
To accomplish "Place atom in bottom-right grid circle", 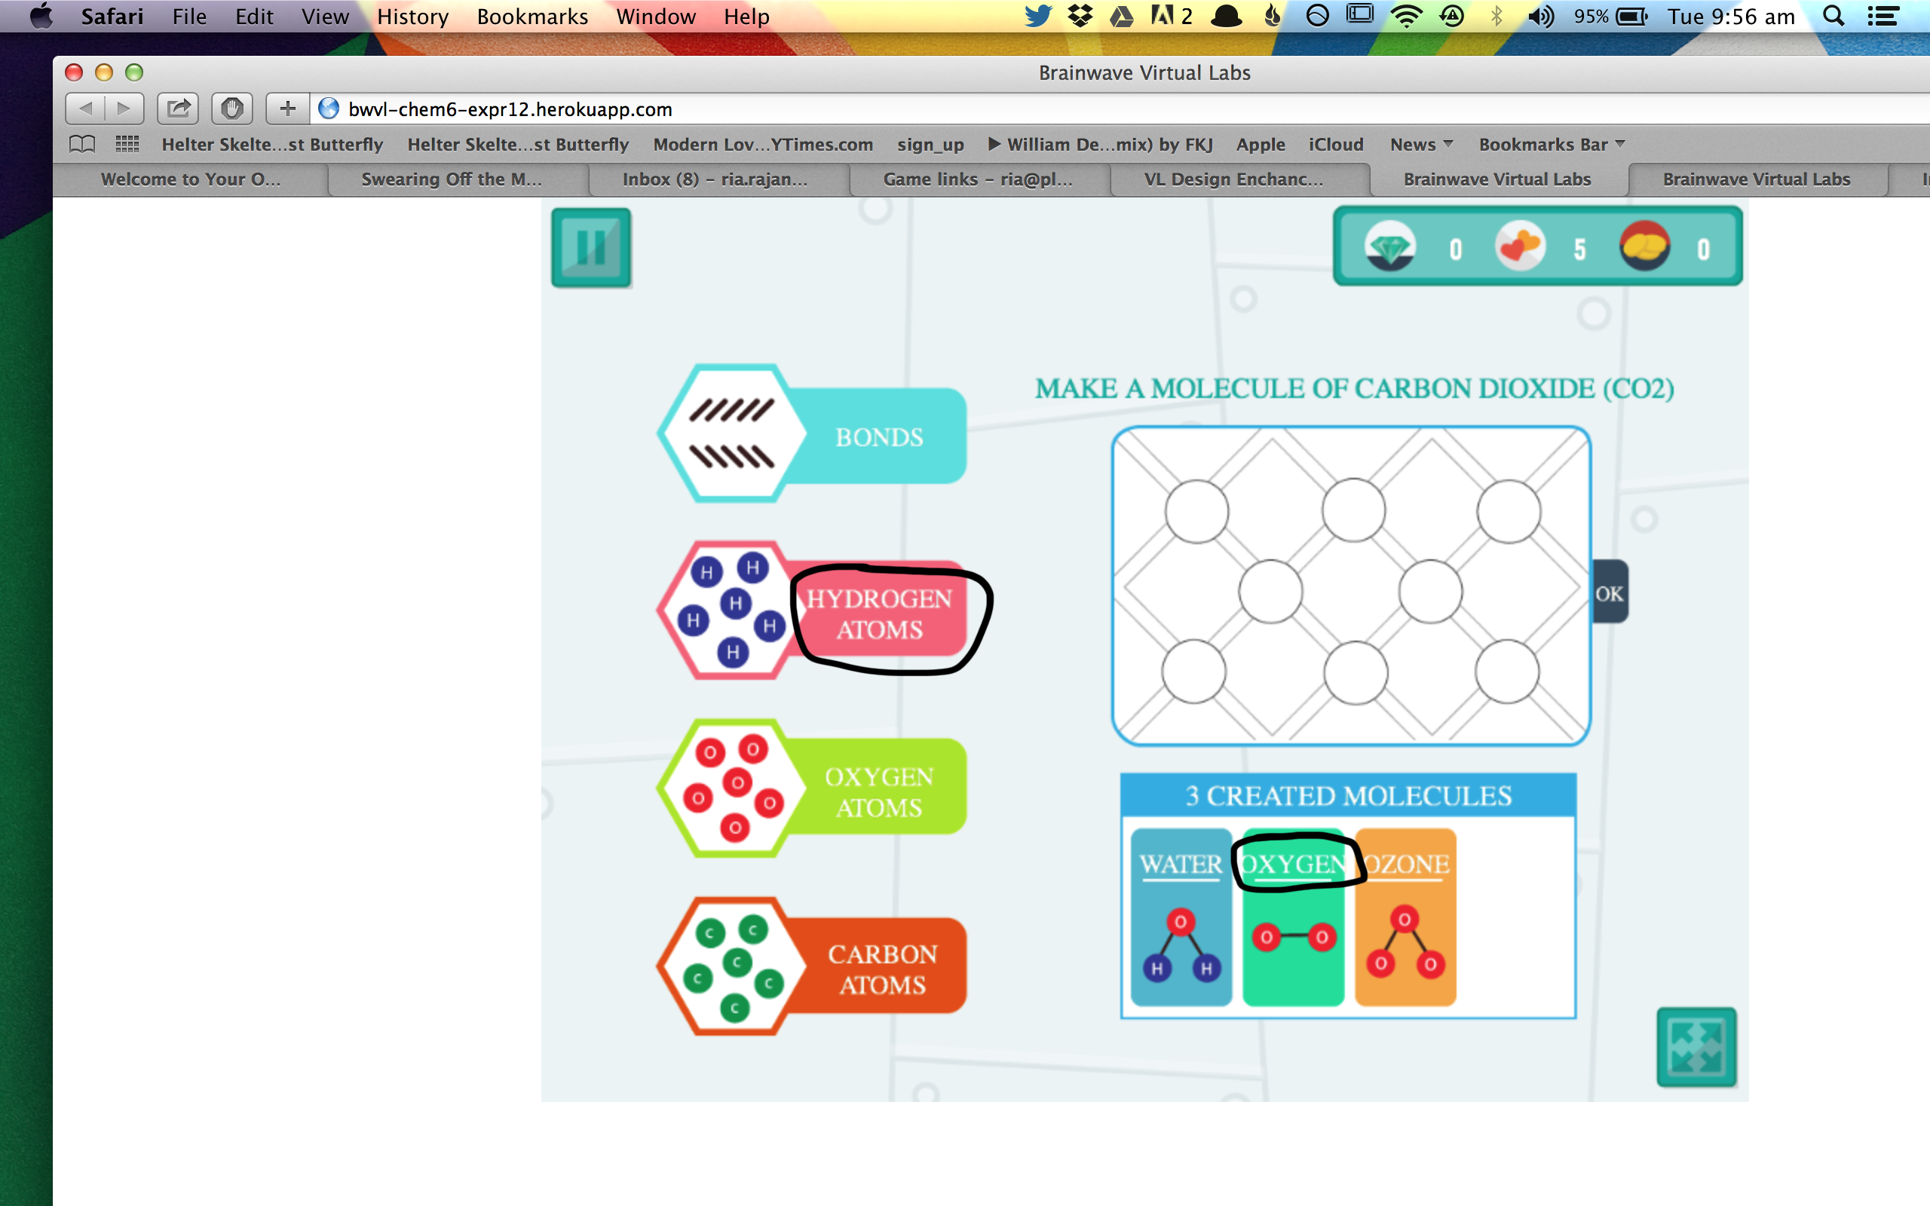I will [x=1506, y=672].
